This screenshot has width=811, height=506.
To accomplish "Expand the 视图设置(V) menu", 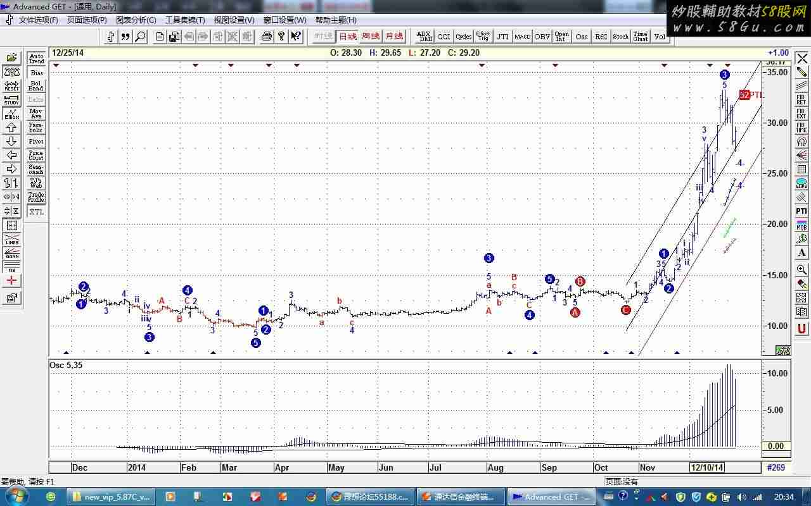I will [234, 20].
